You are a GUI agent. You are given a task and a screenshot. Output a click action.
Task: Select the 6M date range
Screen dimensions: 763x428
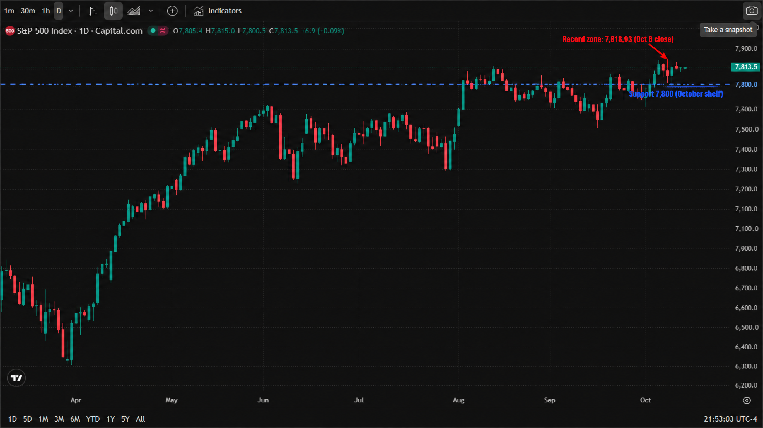pos(75,419)
